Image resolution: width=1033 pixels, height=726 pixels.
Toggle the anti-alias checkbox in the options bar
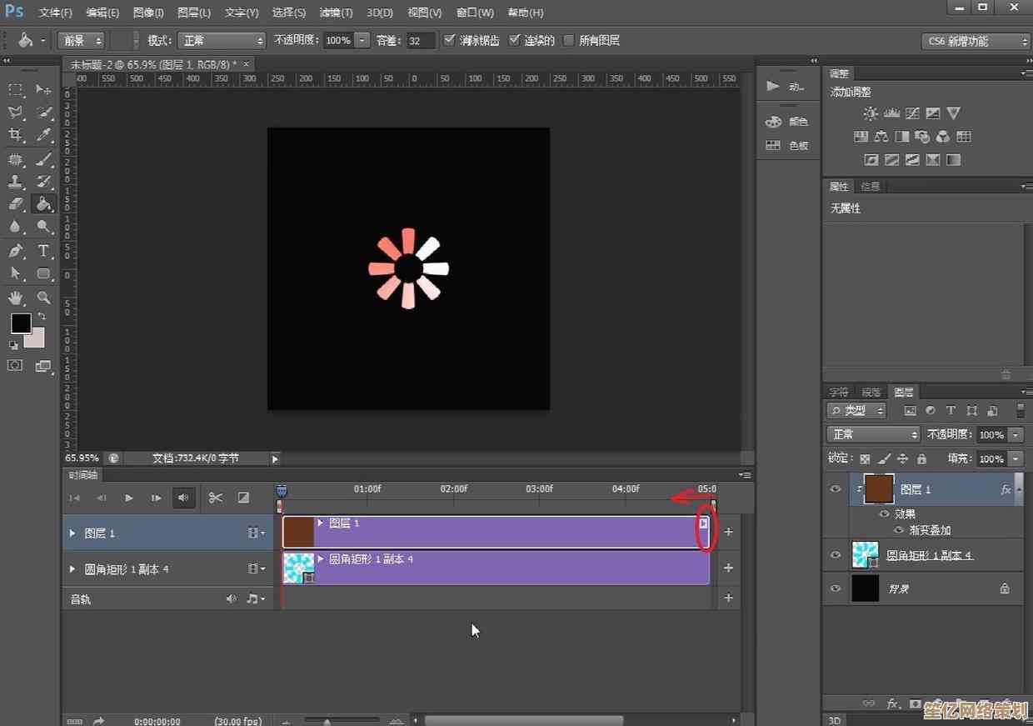pos(450,40)
